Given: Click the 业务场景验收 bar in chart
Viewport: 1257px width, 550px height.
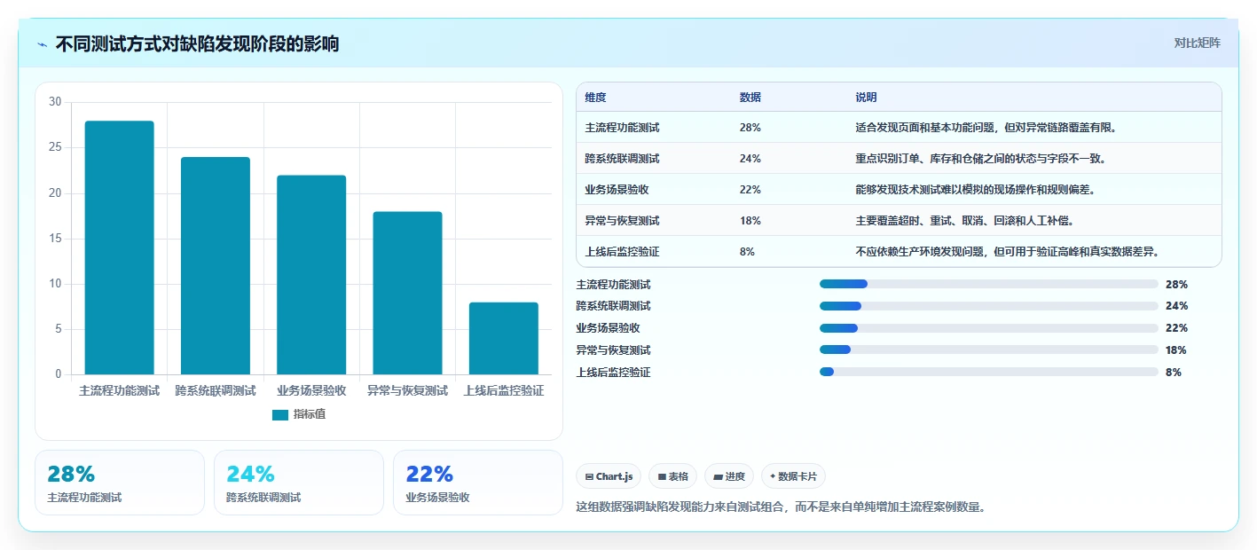Looking at the screenshot, I should pyautogui.click(x=311, y=275).
